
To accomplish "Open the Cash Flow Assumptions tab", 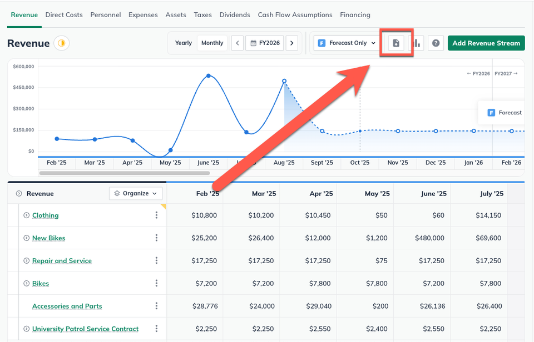I will click(x=295, y=15).
